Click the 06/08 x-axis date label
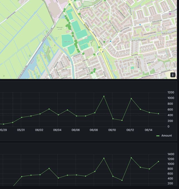 (x=94, y=130)
